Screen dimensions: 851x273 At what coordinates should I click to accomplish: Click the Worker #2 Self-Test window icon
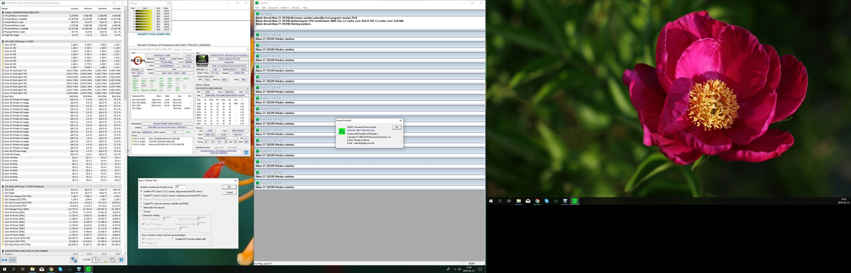(x=258, y=35)
